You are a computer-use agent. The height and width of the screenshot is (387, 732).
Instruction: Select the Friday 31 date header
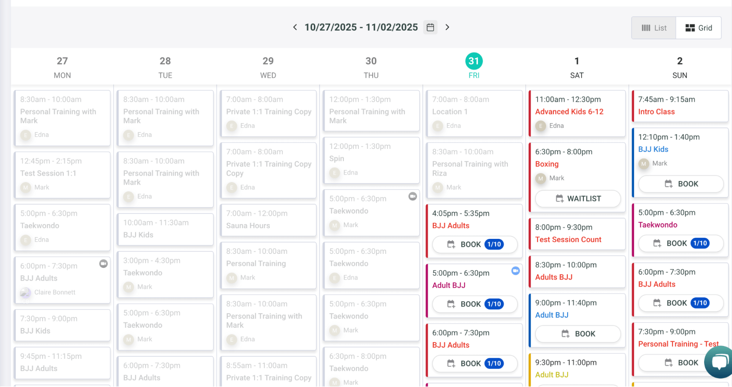coord(474,62)
